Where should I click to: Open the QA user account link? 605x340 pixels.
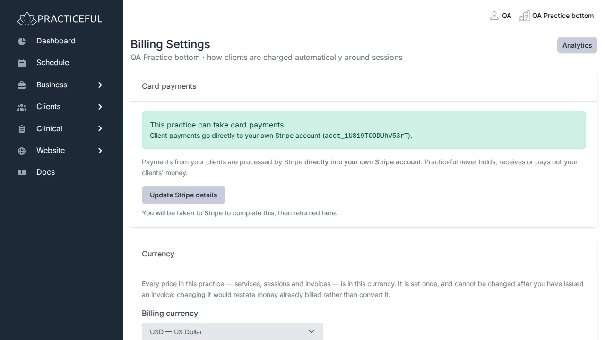click(x=501, y=16)
